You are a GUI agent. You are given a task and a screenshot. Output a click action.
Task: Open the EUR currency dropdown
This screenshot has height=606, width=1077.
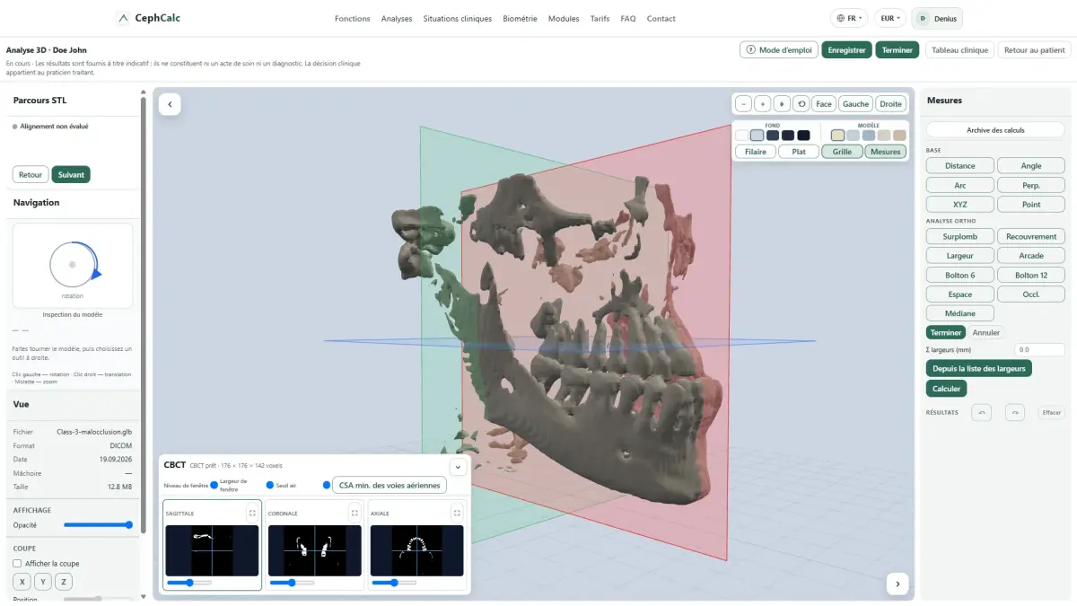(889, 18)
